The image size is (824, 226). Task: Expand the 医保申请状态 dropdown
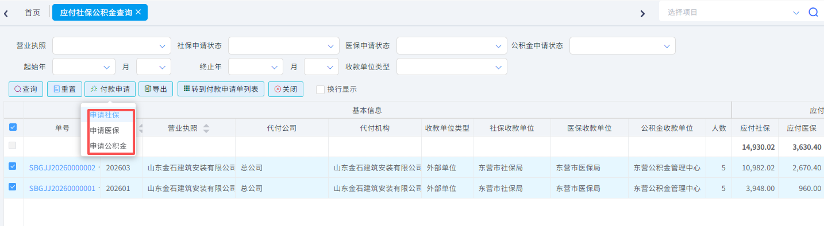tap(452, 46)
